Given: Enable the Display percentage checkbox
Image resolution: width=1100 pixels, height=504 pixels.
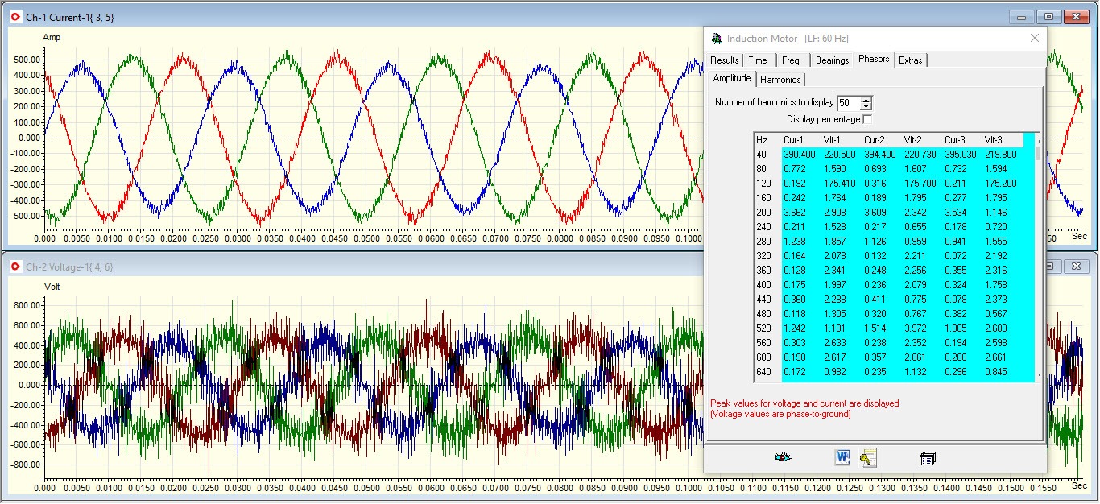Looking at the screenshot, I should 867,120.
